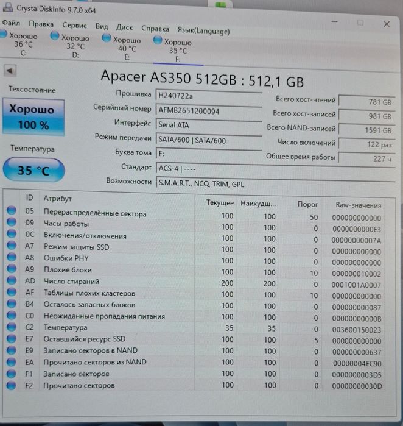This screenshot has height=426, width=403.
Task: Switch to disk C: tab at 36 °C
Action: click(x=19, y=43)
